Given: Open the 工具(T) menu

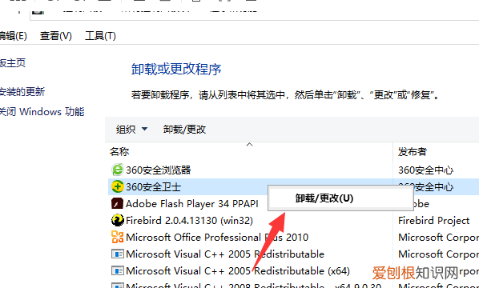Looking at the screenshot, I should pyautogui.click(x=100, y=36).
